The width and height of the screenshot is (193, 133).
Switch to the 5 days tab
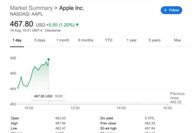tap(39, 40)
